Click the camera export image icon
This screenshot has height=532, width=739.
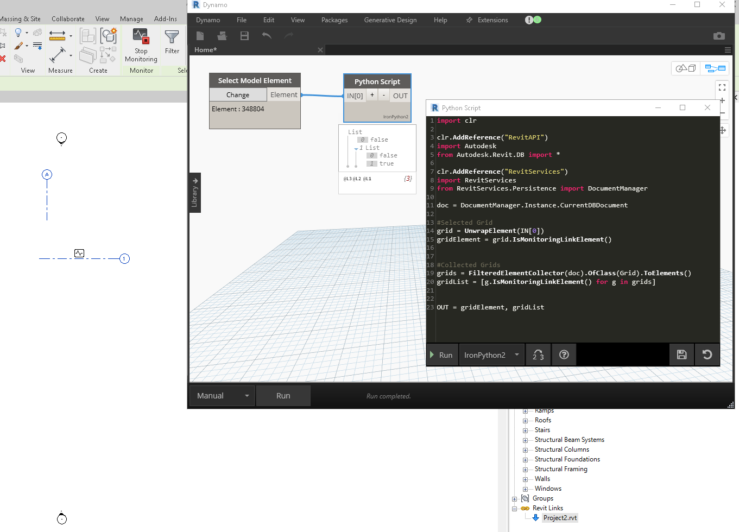click(x=719, y=36)
